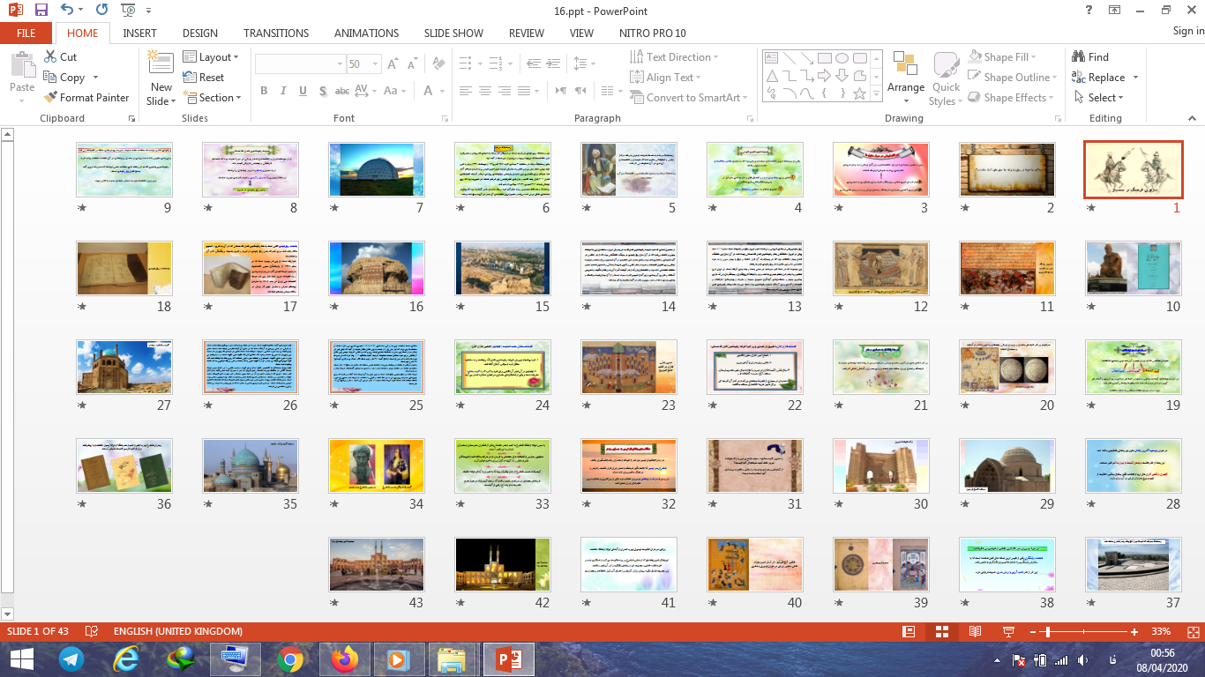Open the Section dropdown menu

213,98
